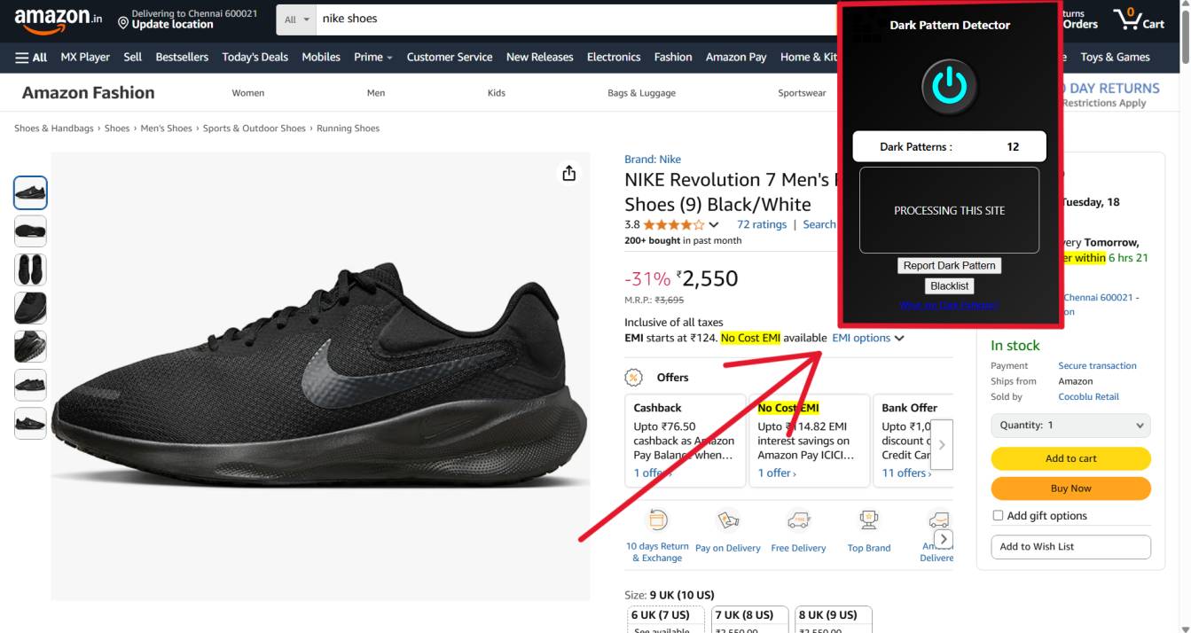Select seventh shoe thumbnail
Image resolution: width=1191 pixels, height=633 pixels.
tap(30, 423)
